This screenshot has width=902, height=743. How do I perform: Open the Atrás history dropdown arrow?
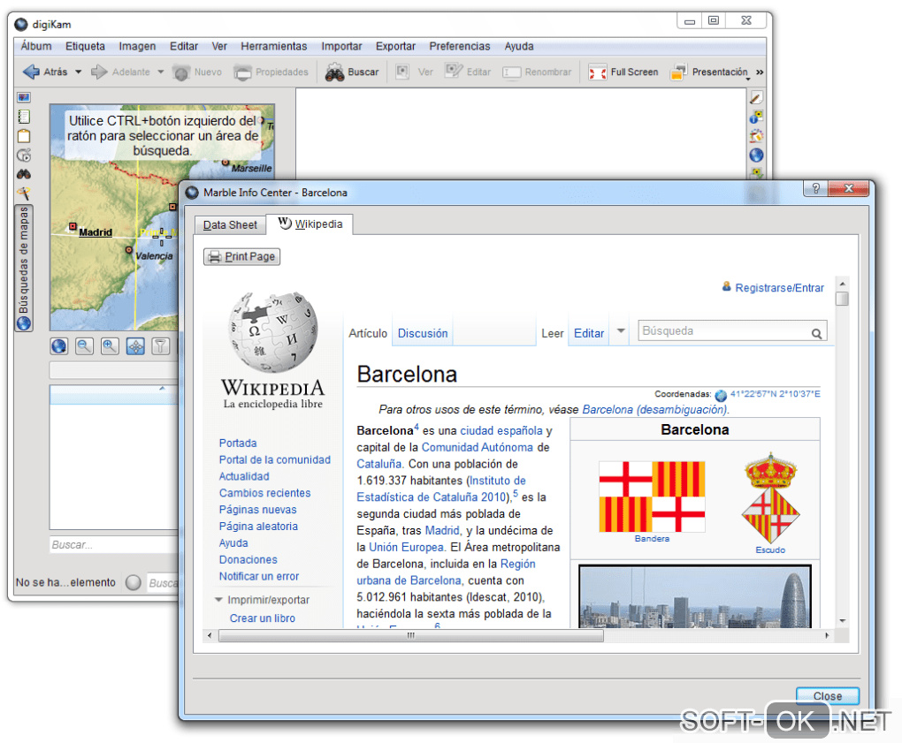click(x=78, y=72)
